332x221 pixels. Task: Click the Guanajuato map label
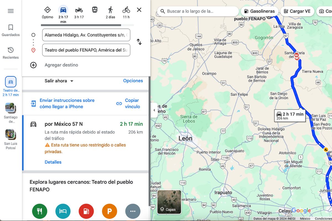click(235, 151)
